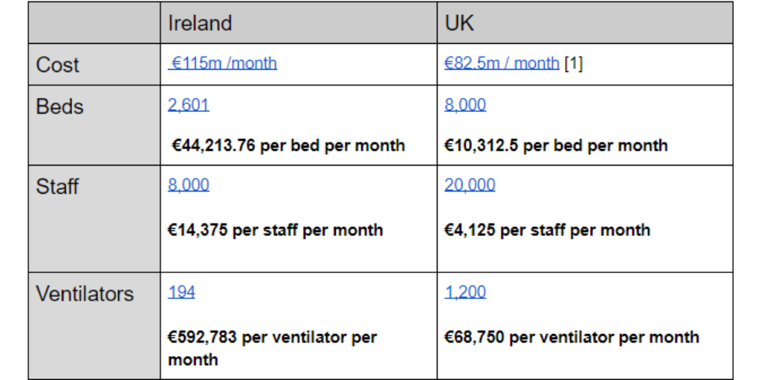Click the 2,601 beds link
Screen dimensions: 761x380
coord(188,105)
